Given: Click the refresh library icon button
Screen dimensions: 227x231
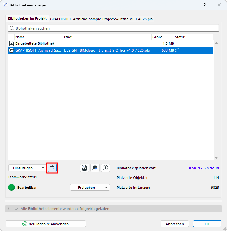Looking at the screenshot, I should tap(95, 168).
